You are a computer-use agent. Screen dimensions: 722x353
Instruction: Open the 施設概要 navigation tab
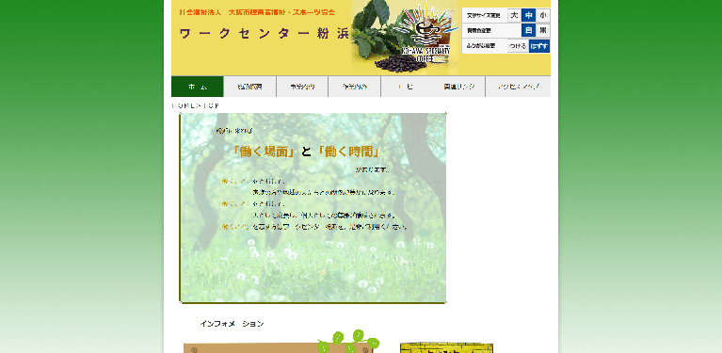[250, 87]
